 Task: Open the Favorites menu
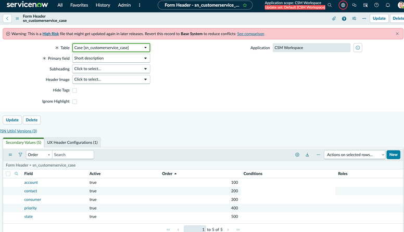79,5
